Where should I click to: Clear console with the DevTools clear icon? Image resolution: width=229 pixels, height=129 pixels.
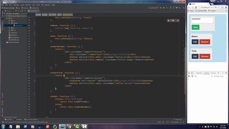tap(189, 76)
